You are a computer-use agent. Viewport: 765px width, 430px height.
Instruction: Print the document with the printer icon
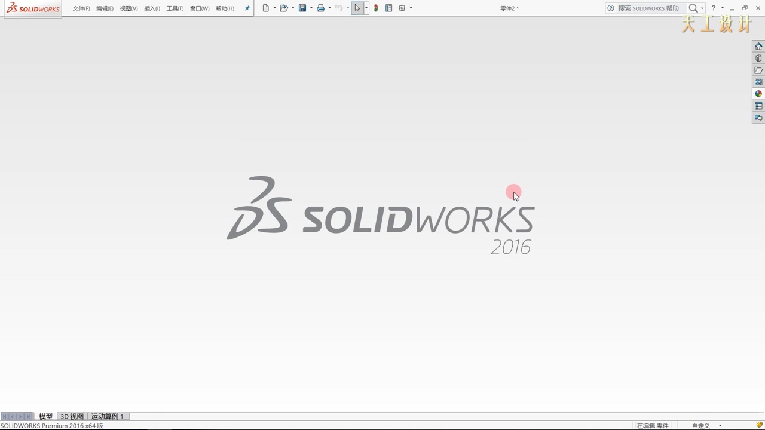[x=321, y=8]
